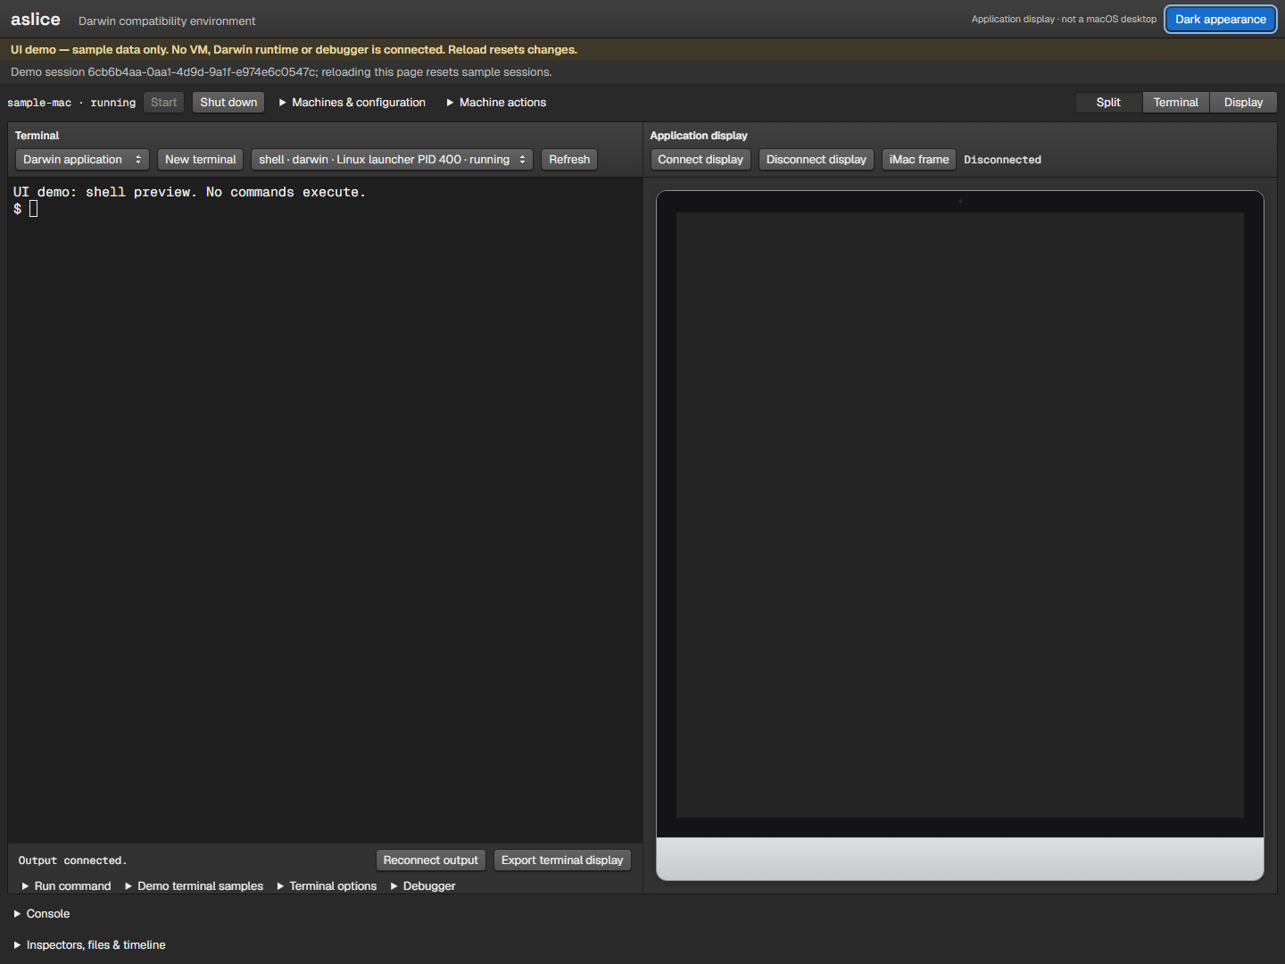Viewport: 1285px width, 964px height.
Task: Click the 'Output connected.' status text
Action: click(x=72, y=860)
